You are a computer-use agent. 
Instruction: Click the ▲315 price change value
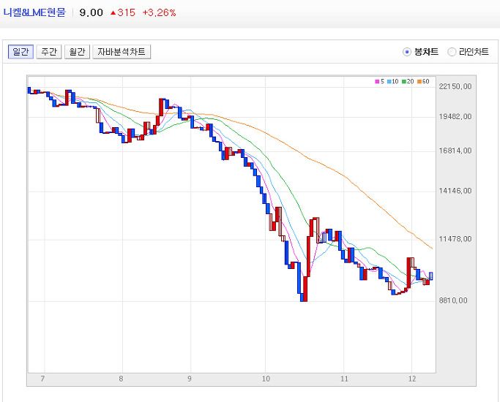(x=123, y=12)
